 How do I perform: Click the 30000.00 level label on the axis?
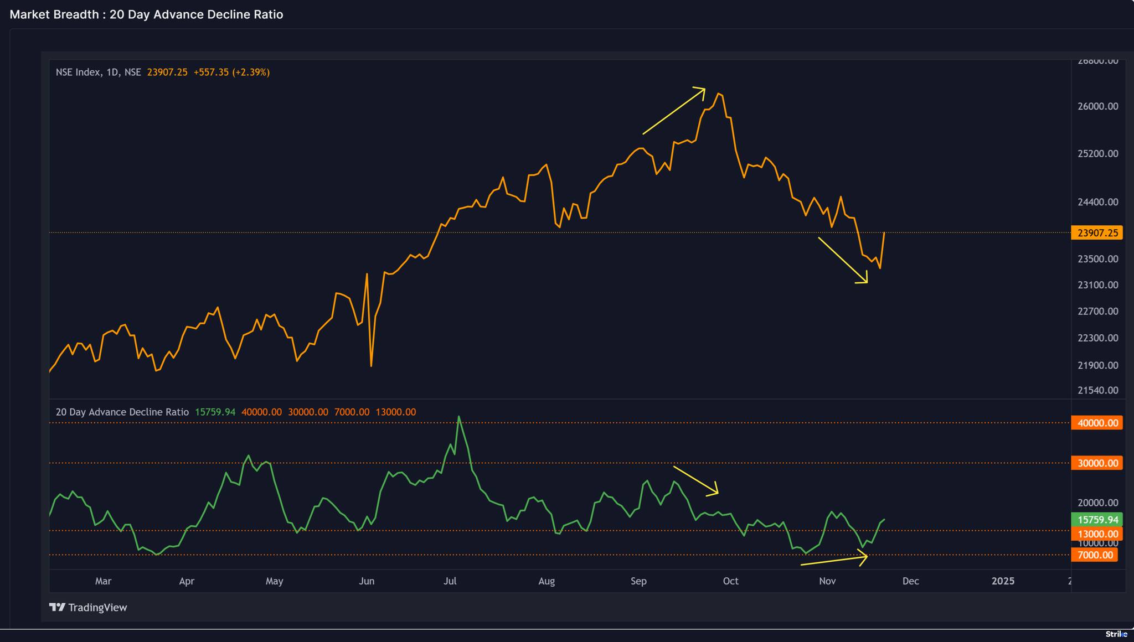(1096, 463)
